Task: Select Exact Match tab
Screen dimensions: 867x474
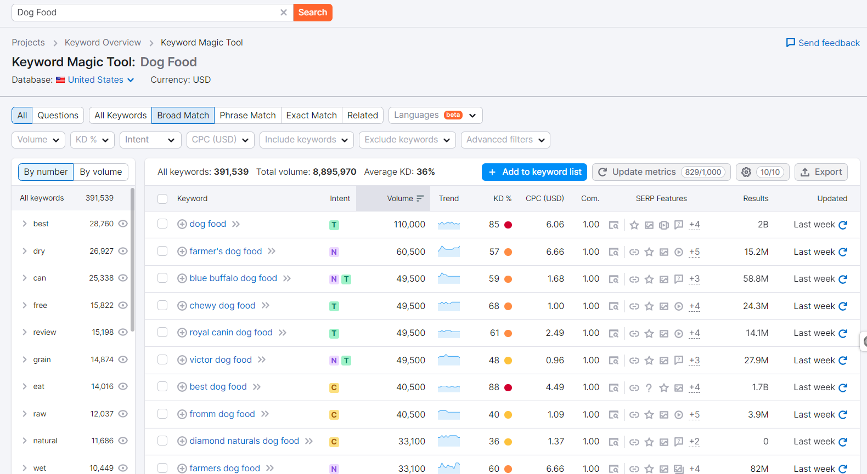Action: coord(312,115)
